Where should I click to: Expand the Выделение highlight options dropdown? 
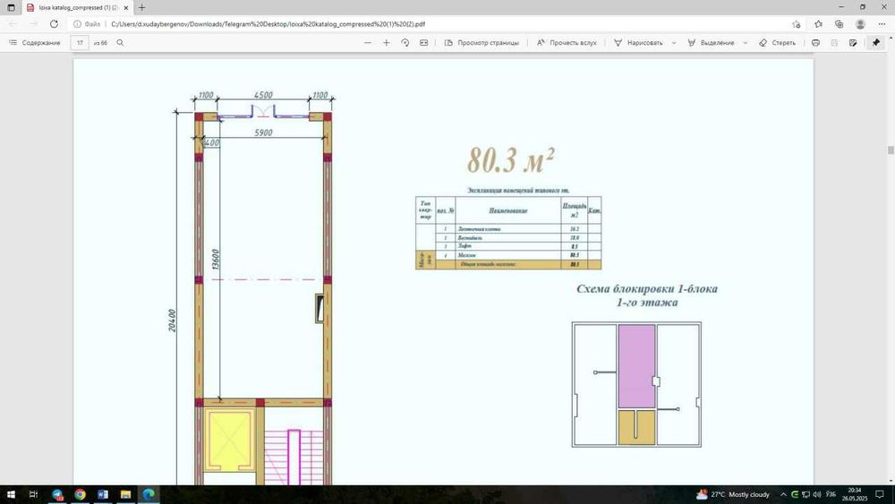745,43
